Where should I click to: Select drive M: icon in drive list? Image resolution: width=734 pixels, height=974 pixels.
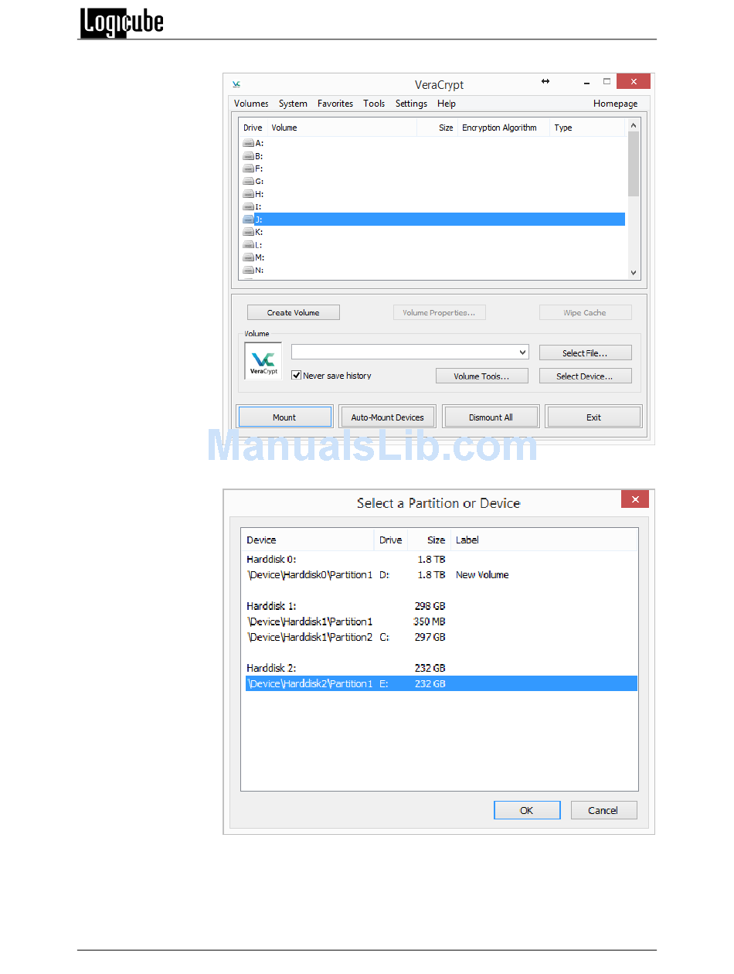(x=249, y=257)
